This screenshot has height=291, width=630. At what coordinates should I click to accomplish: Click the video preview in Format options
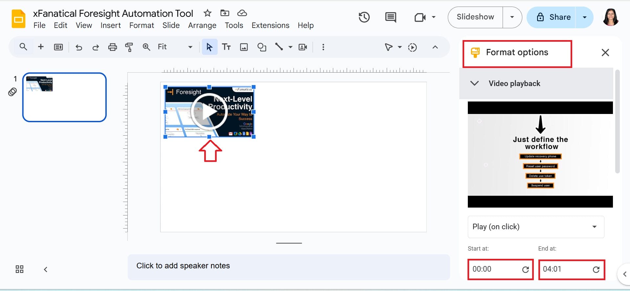(x=540, y=154)
